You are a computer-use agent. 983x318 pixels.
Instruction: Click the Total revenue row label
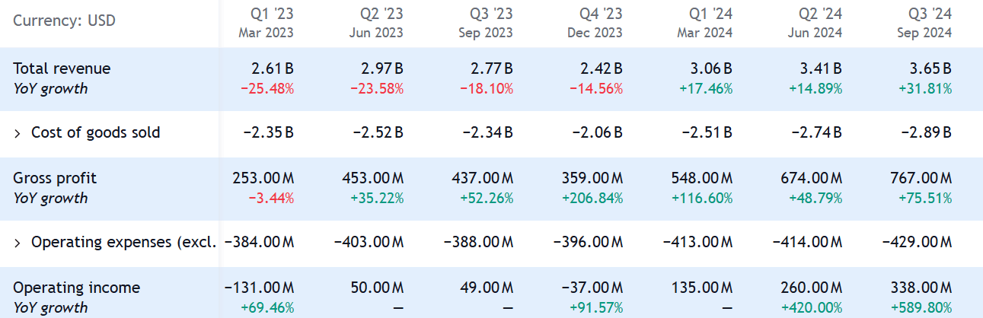(62, 68)
